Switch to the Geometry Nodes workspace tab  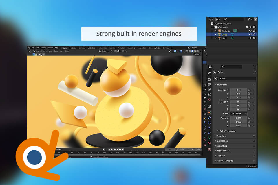pos(154,48)
